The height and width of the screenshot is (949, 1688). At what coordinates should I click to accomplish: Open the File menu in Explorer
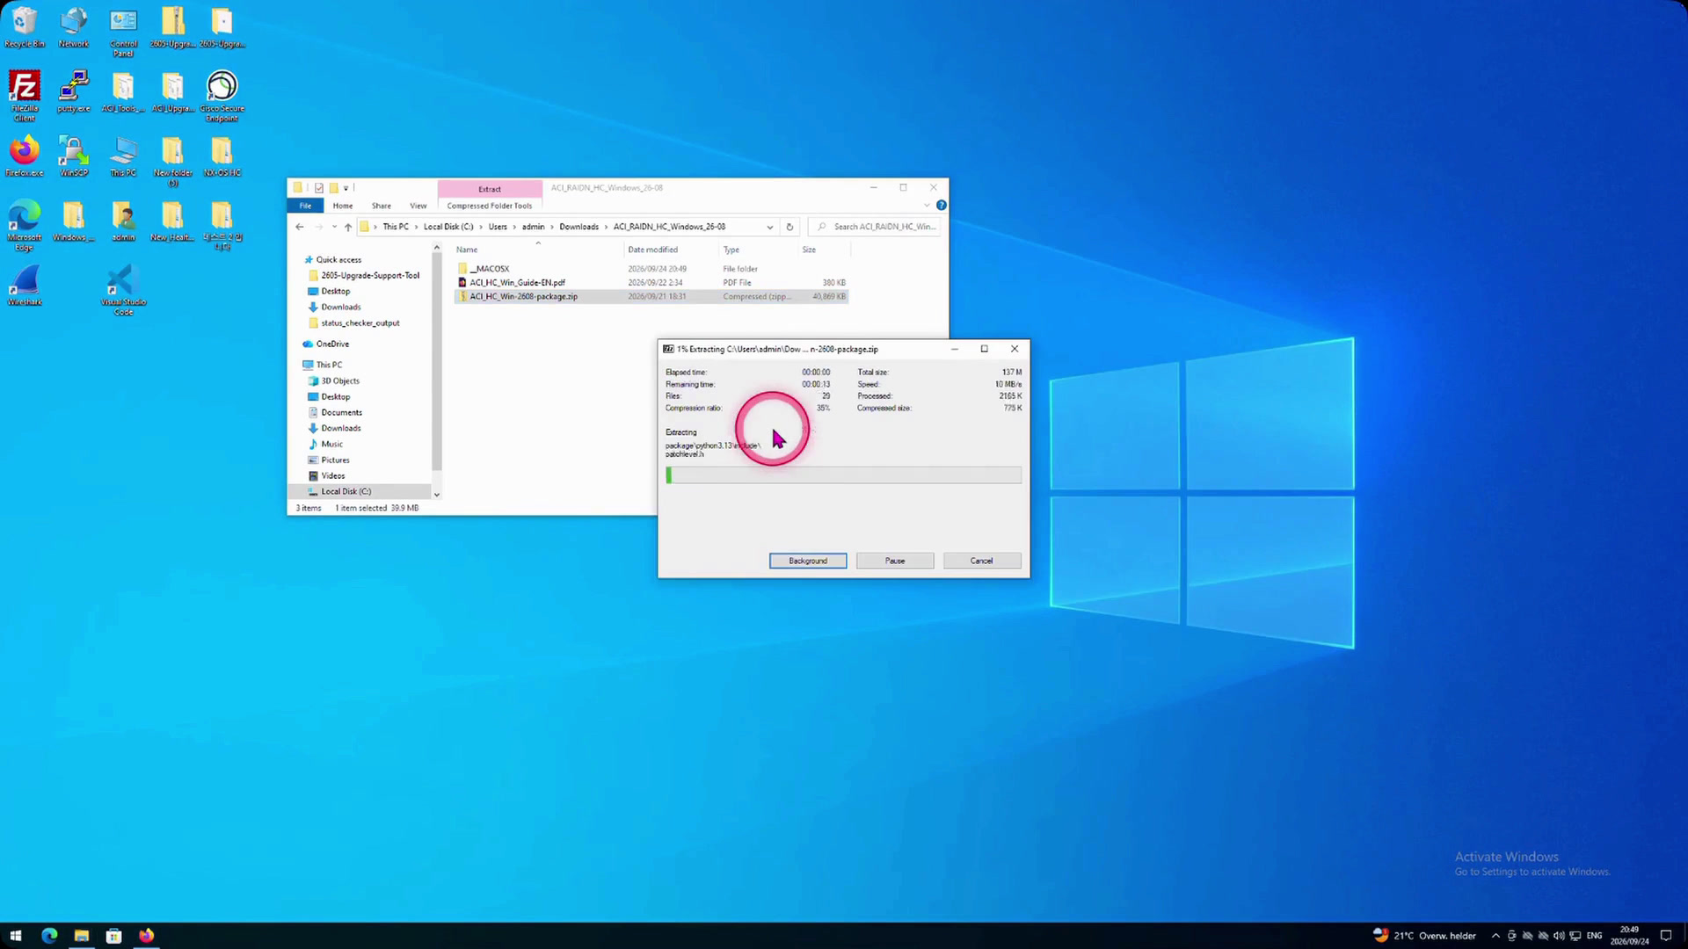click(305, 206)
